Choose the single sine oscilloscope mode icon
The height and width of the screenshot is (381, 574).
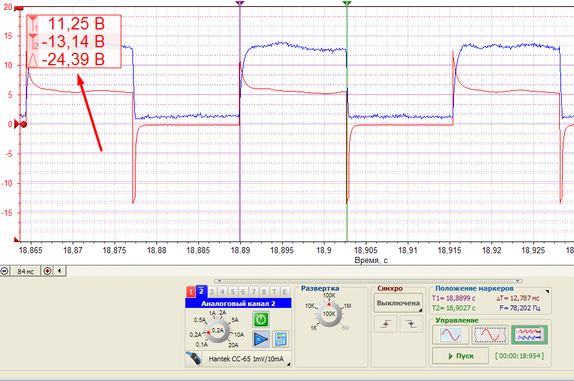(x=451, y=335)
